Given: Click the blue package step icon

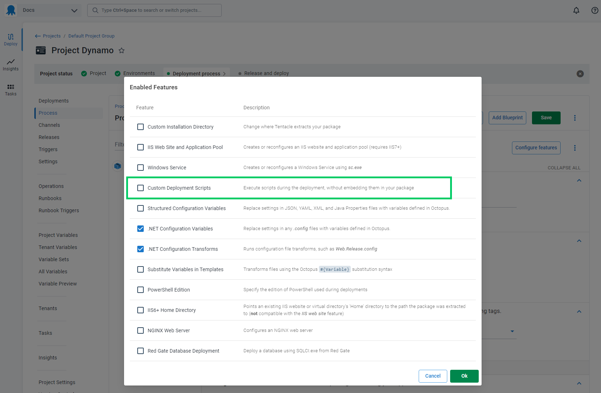Looking at the screenshot, I should point(118,166).
